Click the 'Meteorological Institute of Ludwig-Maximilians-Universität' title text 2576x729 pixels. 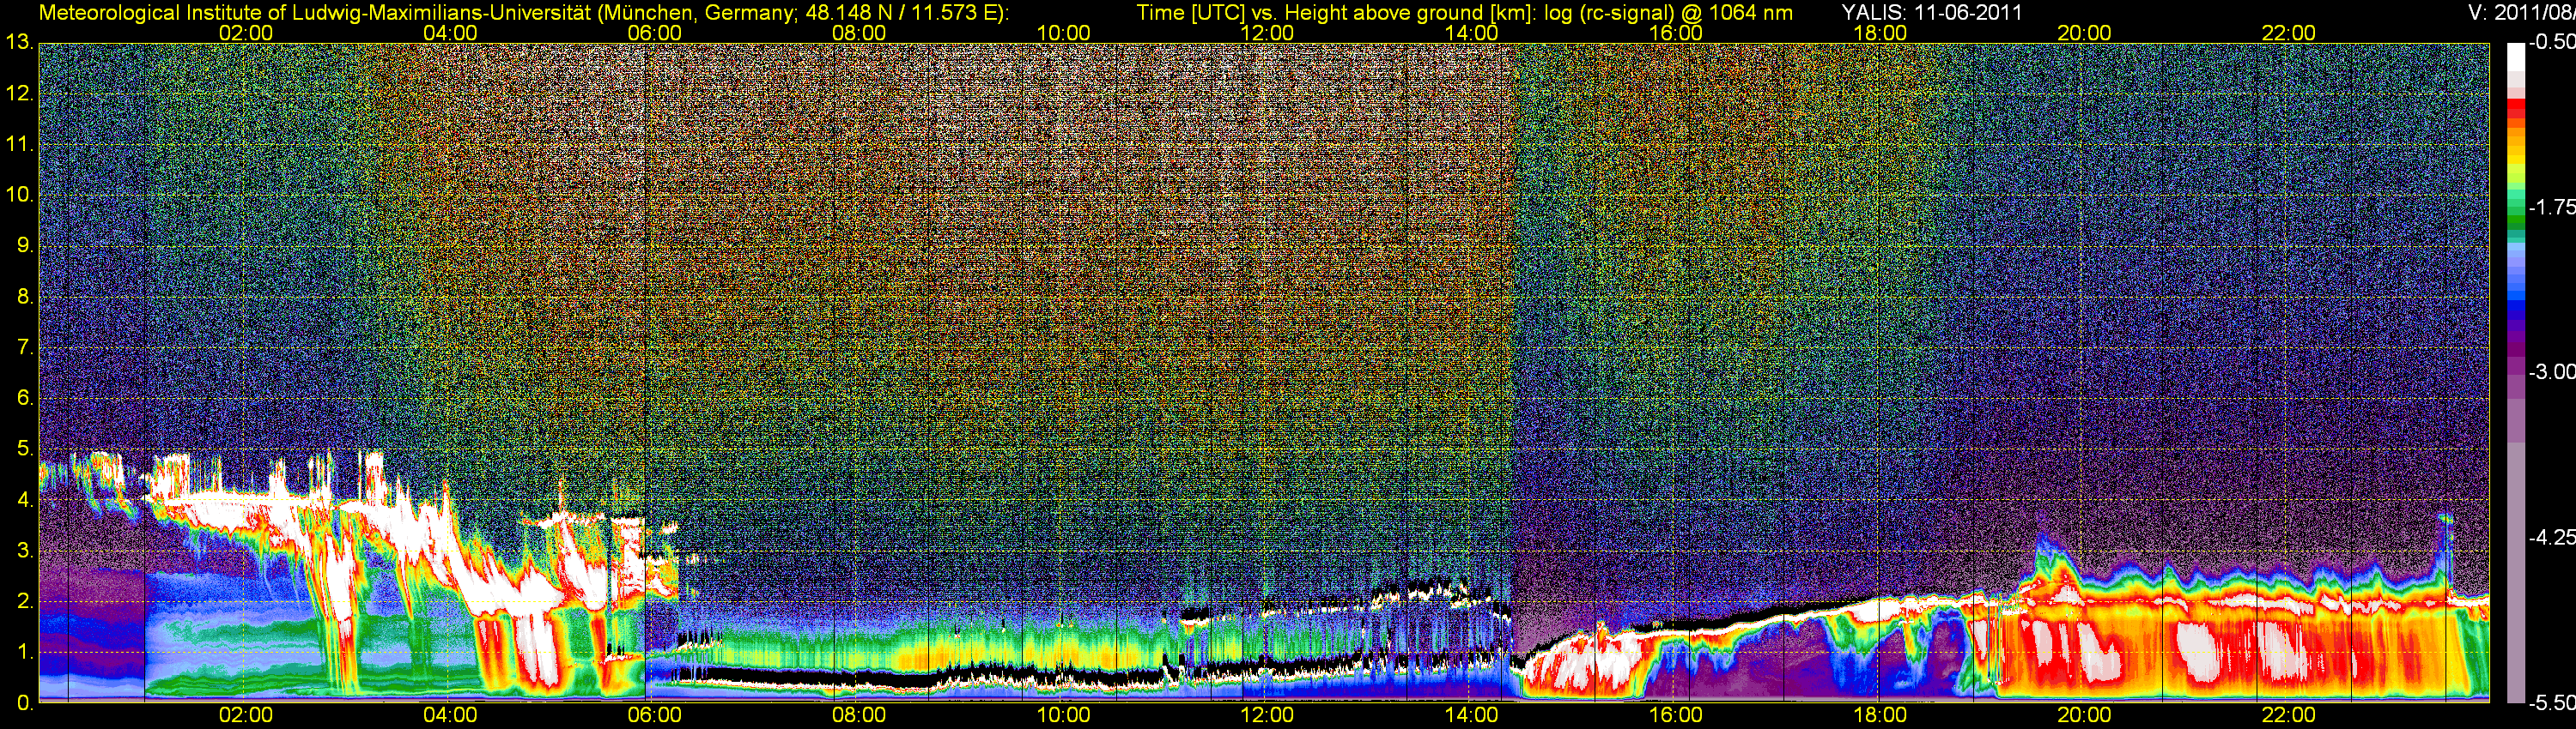point(315,13)
